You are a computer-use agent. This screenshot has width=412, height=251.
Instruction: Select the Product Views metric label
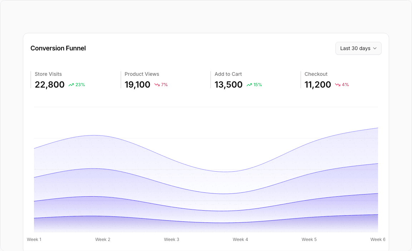[142, 74]
